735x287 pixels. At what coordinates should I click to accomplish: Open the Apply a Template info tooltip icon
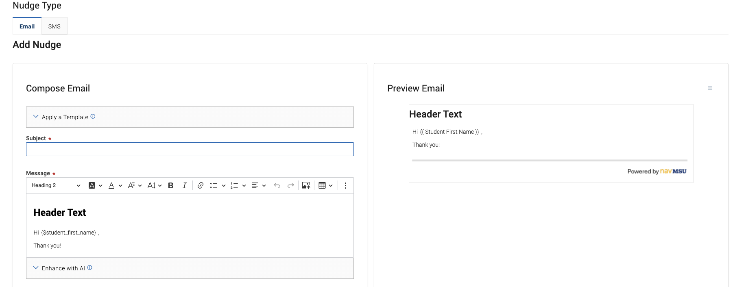coord(93,117)
